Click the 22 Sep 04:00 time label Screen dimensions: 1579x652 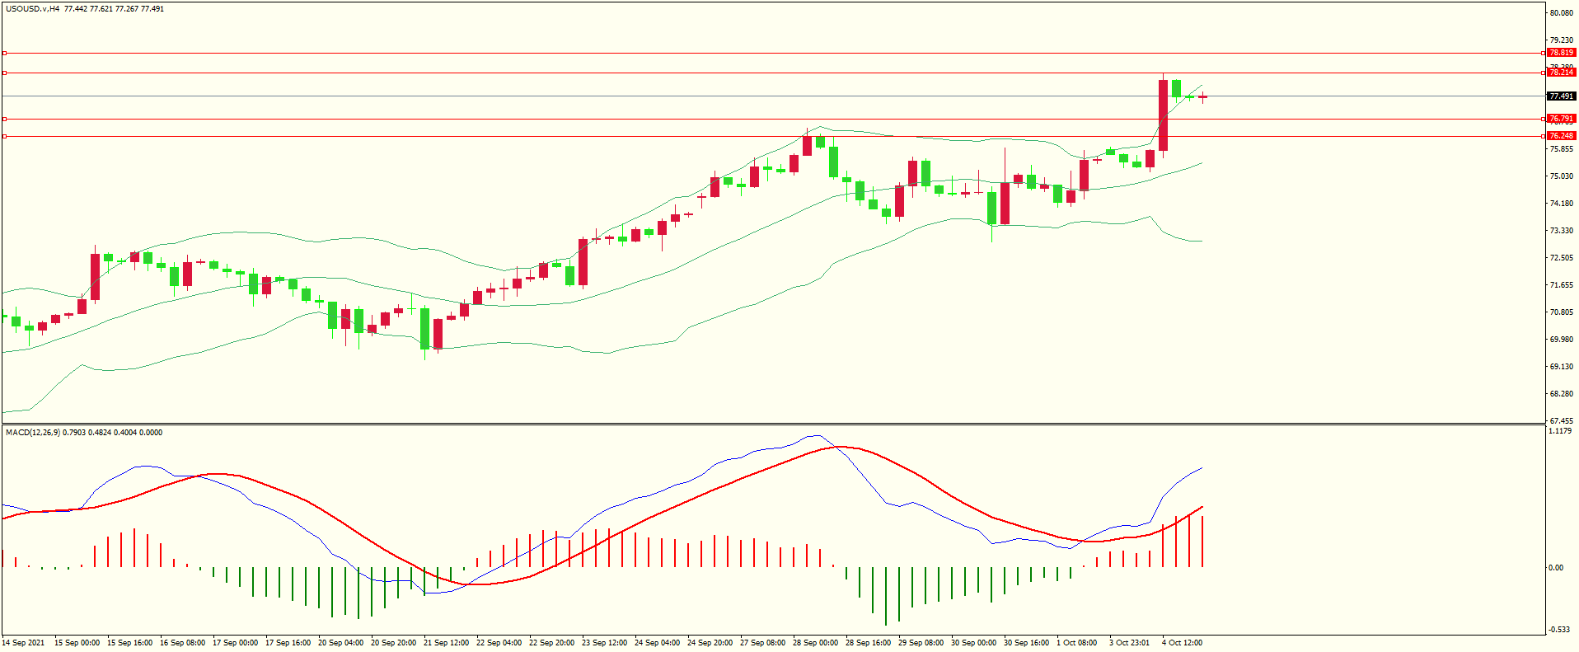point(499,643)
